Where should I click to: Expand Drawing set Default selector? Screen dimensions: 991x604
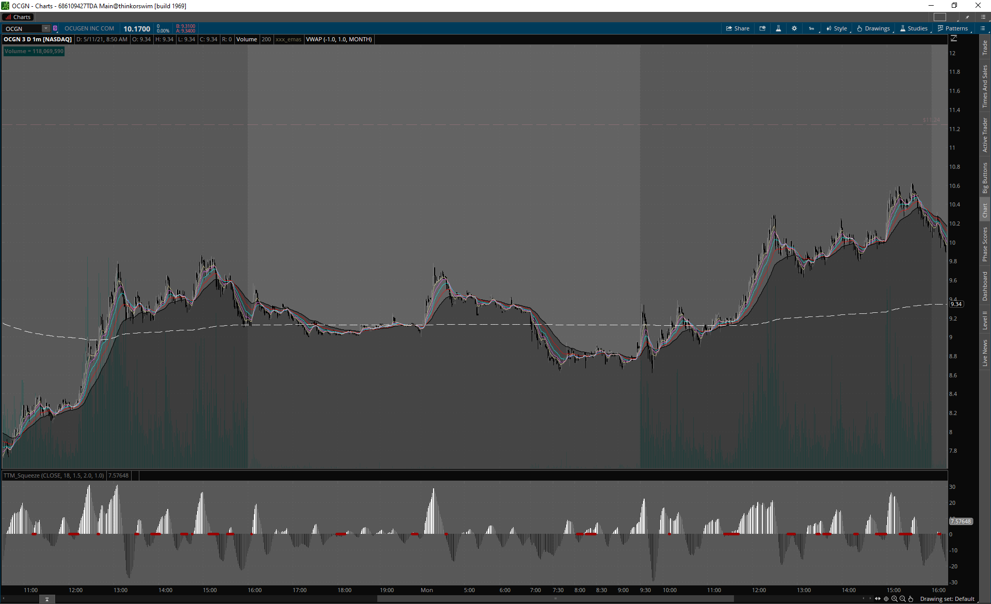pos(947,599)
